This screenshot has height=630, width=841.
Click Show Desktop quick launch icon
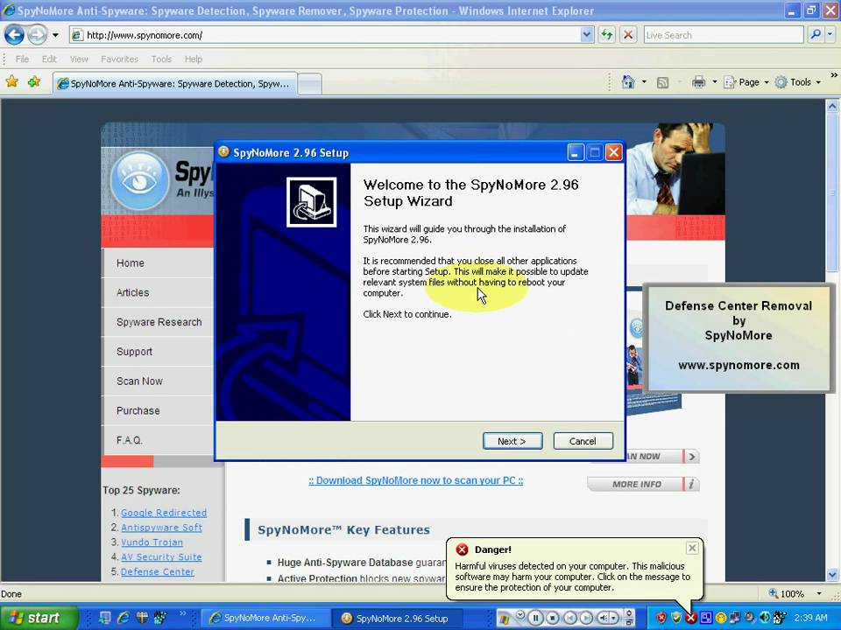click(x=104, y=618)
